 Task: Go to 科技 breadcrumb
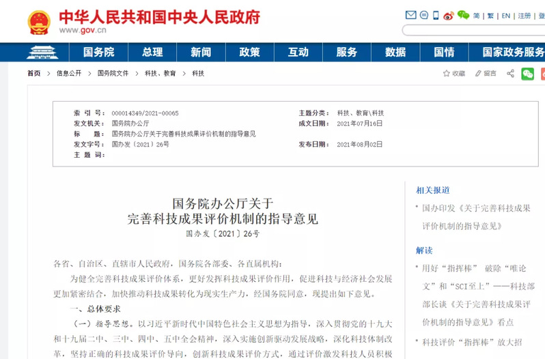point(198,73)
